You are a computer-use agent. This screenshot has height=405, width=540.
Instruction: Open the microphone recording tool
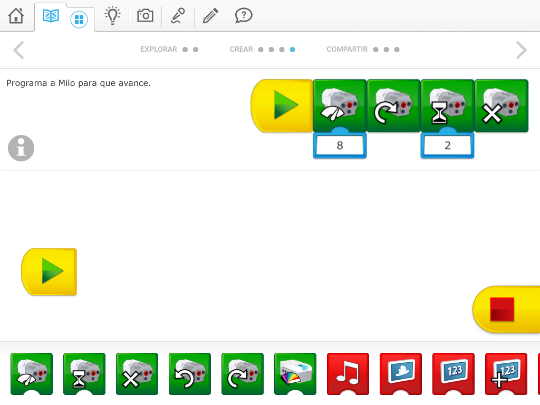click(x=178, y=16)
